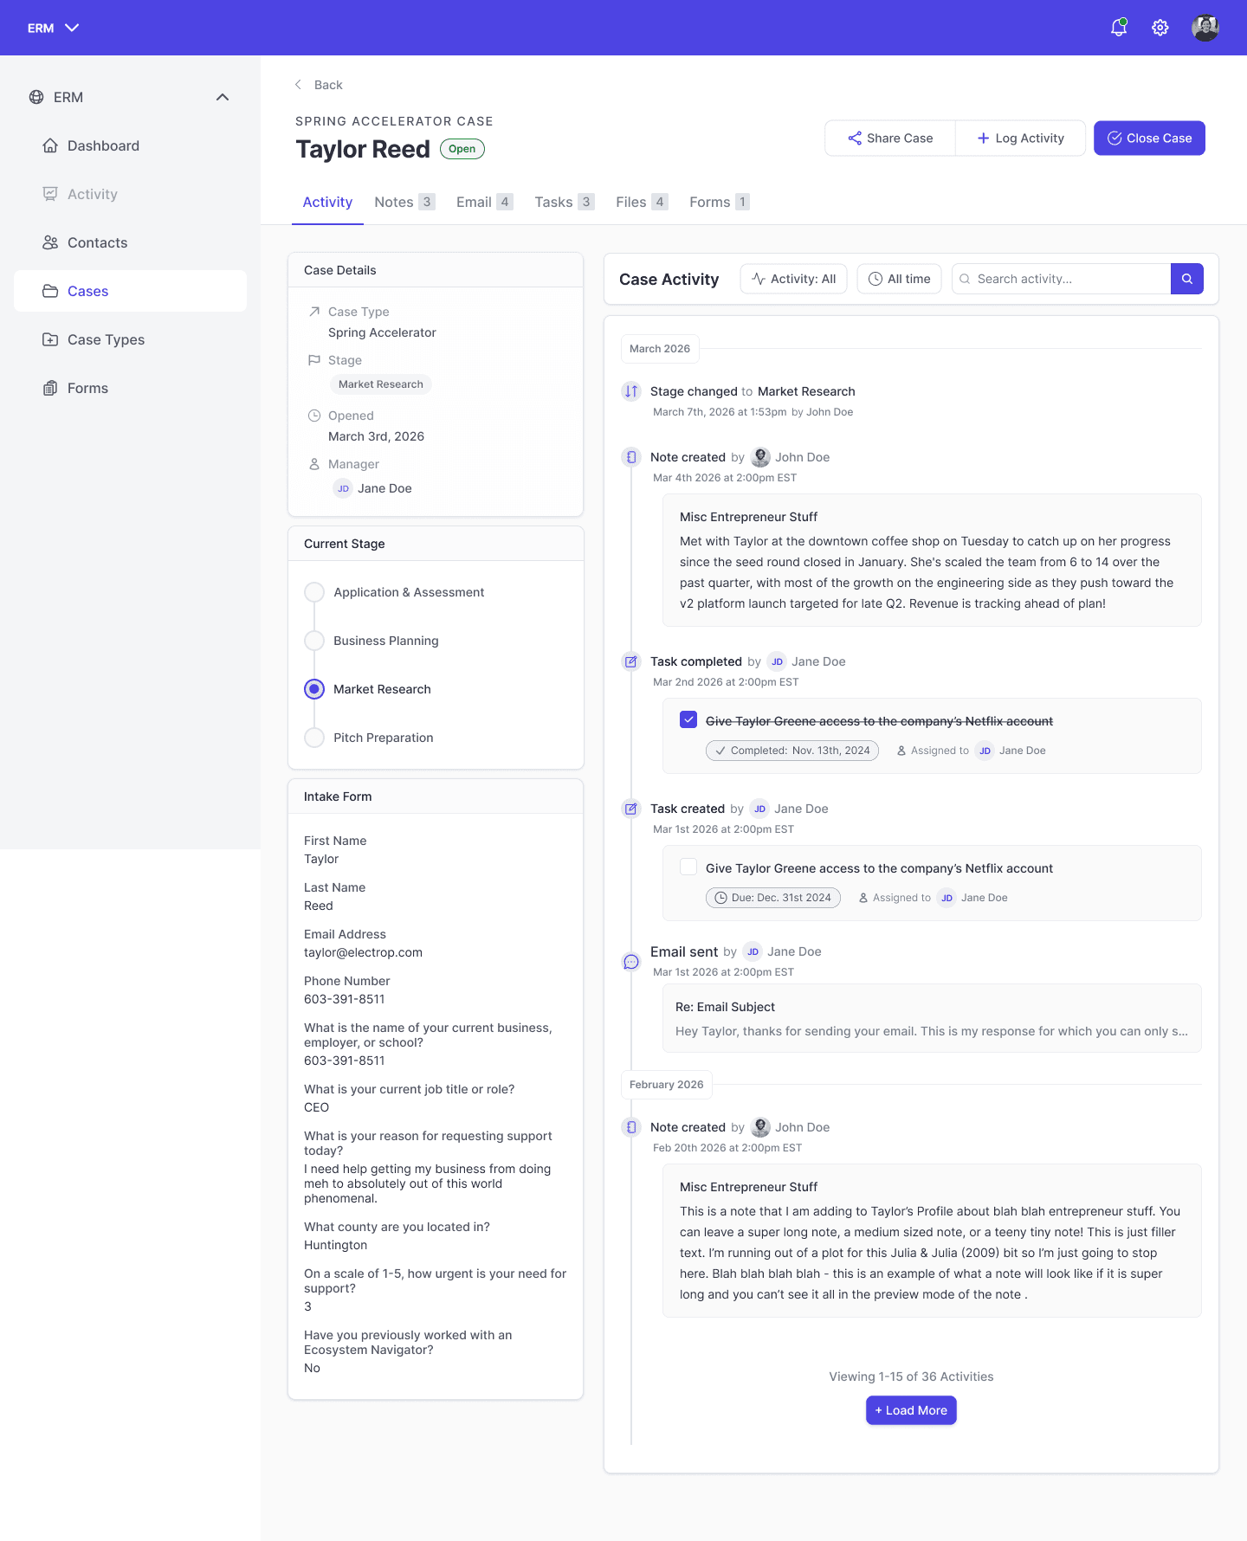This screenshot has height=1541, width=1247.
Task: Click the Activity chart icon in sidebar
Action: click(50, 194)
